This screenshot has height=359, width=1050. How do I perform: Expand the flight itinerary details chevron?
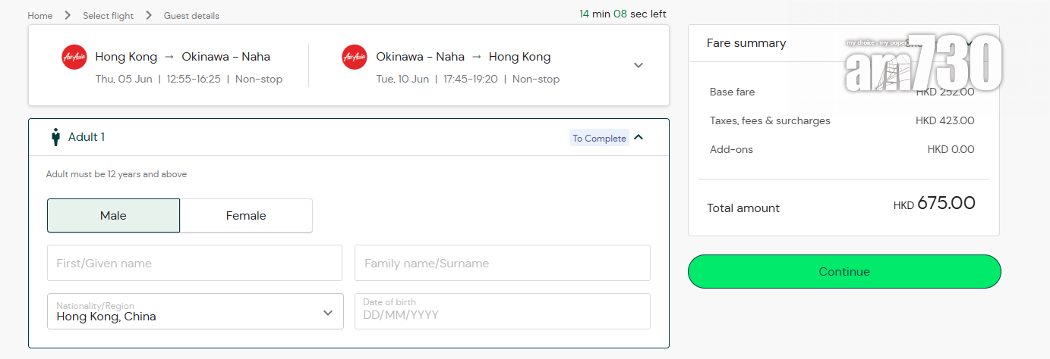[x=639, y=65]
